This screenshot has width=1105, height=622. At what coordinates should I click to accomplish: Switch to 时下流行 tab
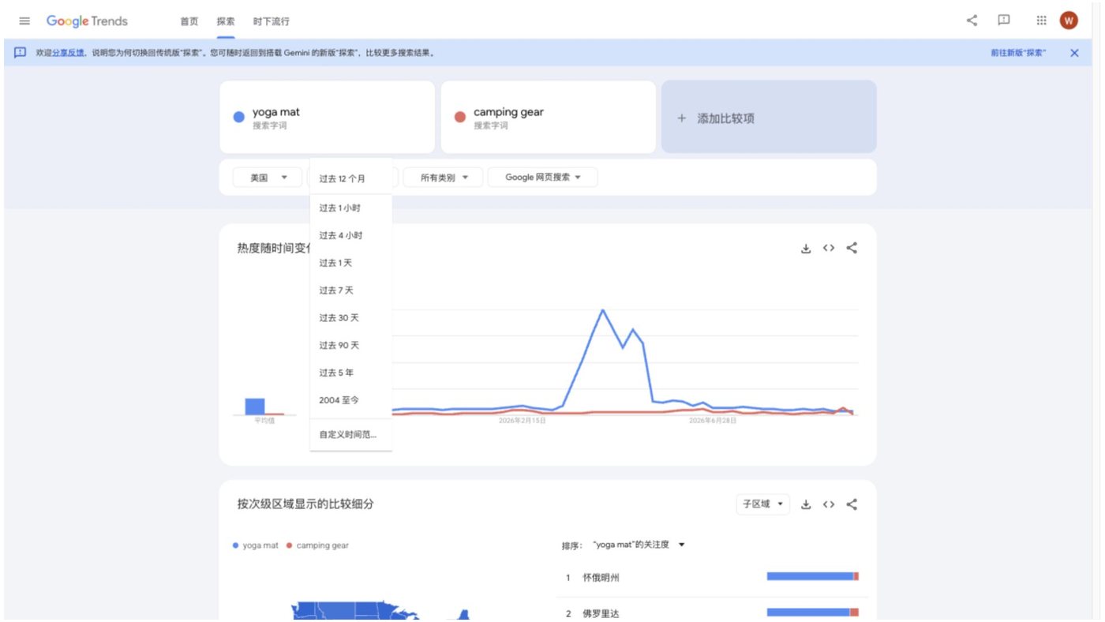tap(271, 21)
